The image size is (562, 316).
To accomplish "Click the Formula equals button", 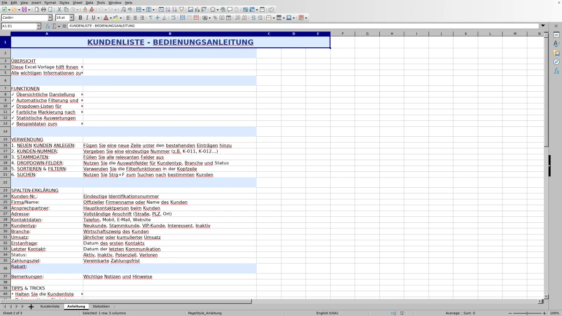I will pyautogui.click(x=64, y=26).
